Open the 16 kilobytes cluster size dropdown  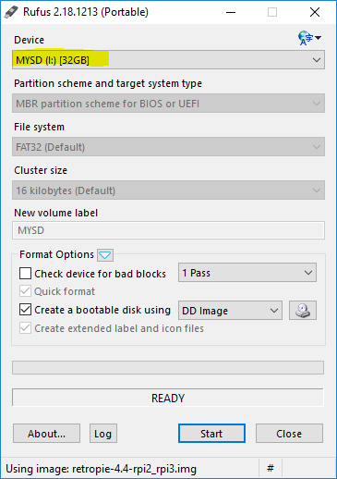(168, 190)
